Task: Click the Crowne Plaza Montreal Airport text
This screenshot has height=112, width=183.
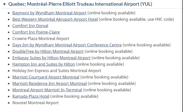Action: point(41,39)
